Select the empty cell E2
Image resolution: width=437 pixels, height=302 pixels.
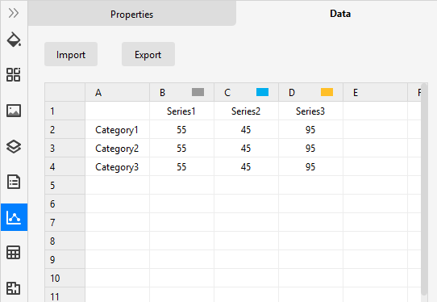click(x=375, y=129)
